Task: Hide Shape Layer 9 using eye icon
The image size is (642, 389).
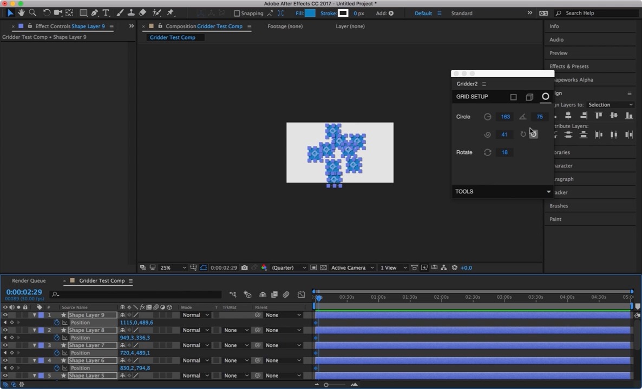Action: pos(5,315)
